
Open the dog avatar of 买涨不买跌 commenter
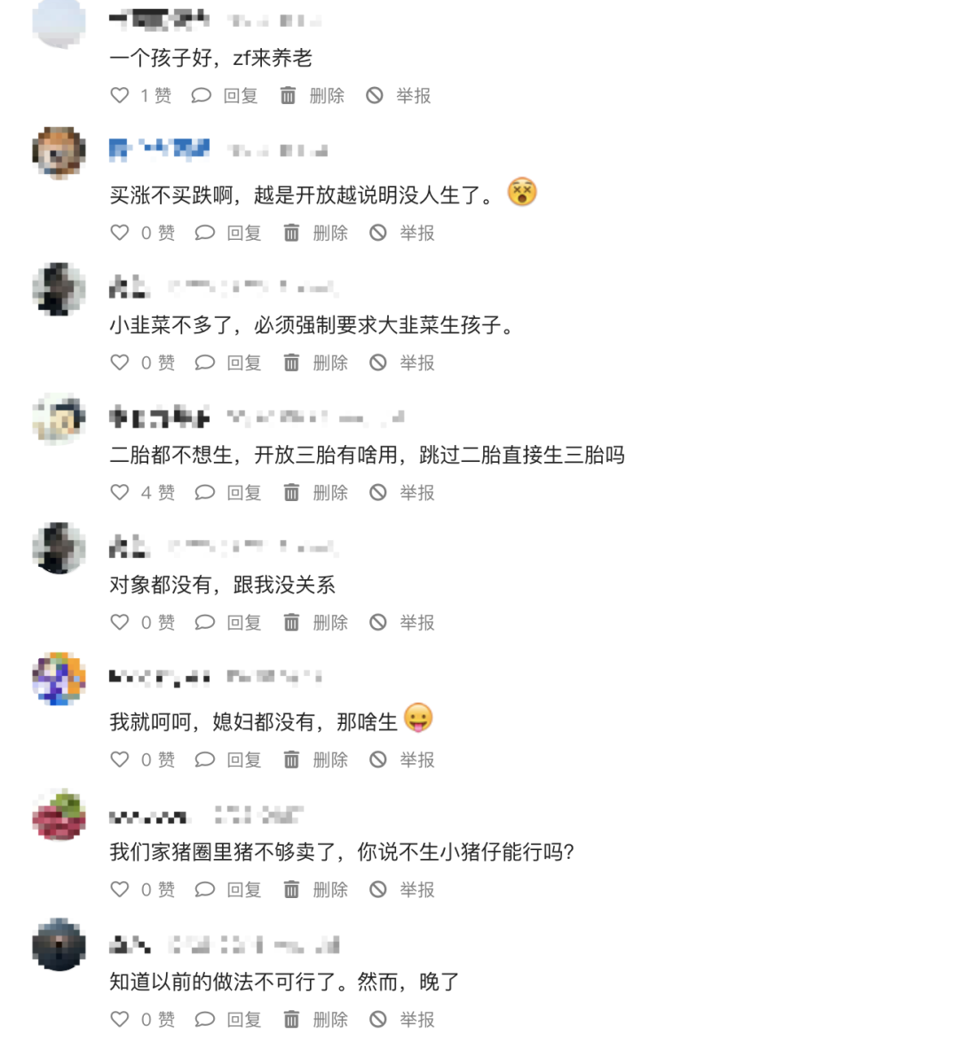coord(59,153)
